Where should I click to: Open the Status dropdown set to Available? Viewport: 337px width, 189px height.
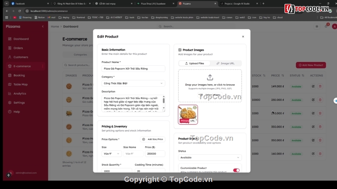[210, 157]
